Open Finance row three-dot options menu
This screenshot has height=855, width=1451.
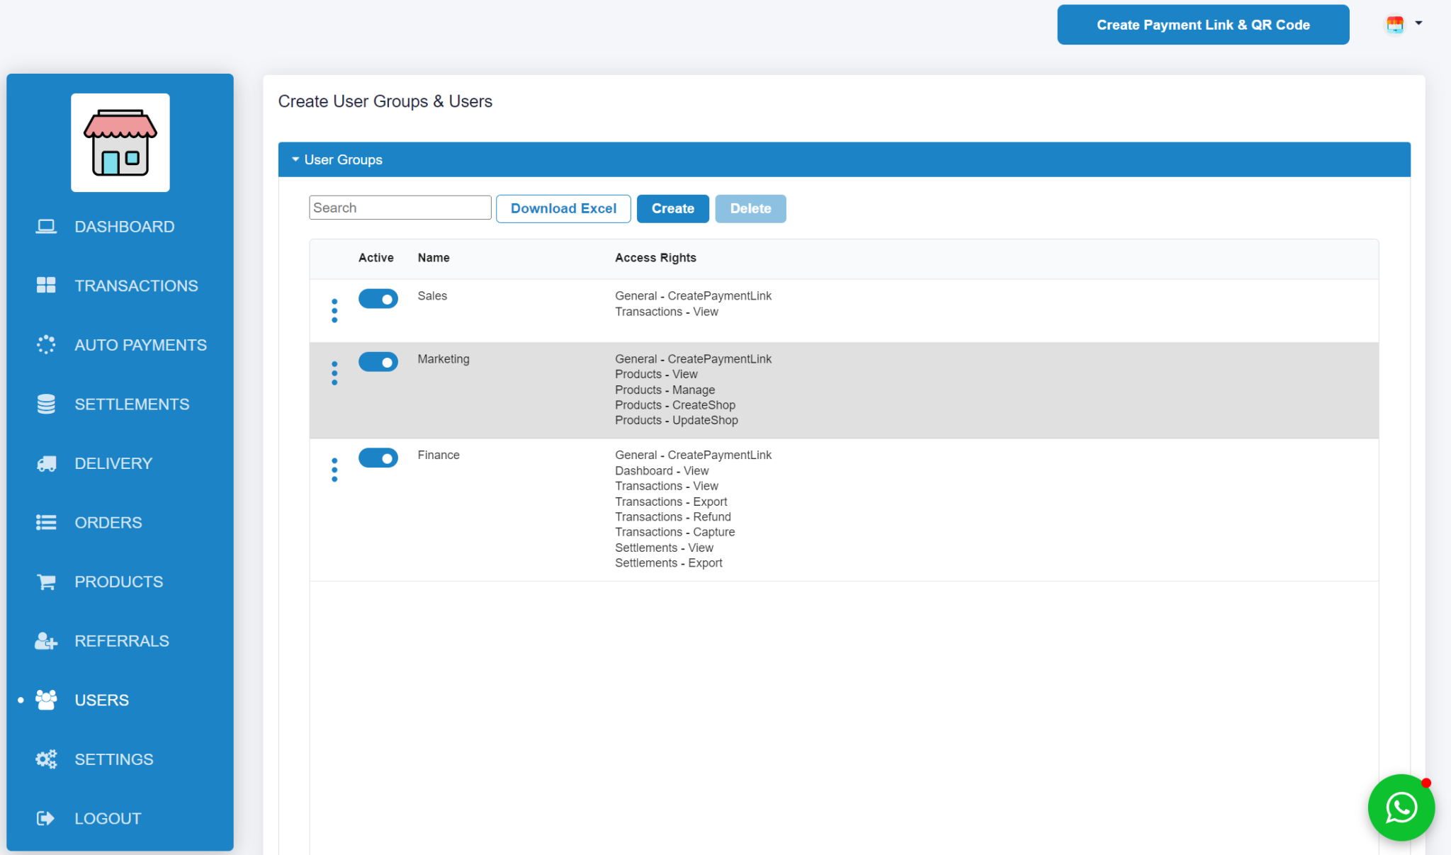pos(334,470)
